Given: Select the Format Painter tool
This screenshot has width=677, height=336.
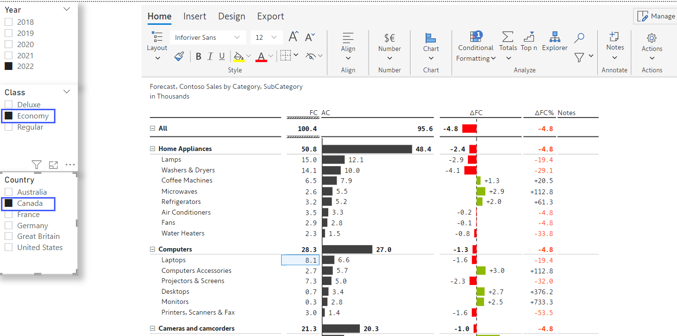Looking at the screenshot, I should point(179,55).
